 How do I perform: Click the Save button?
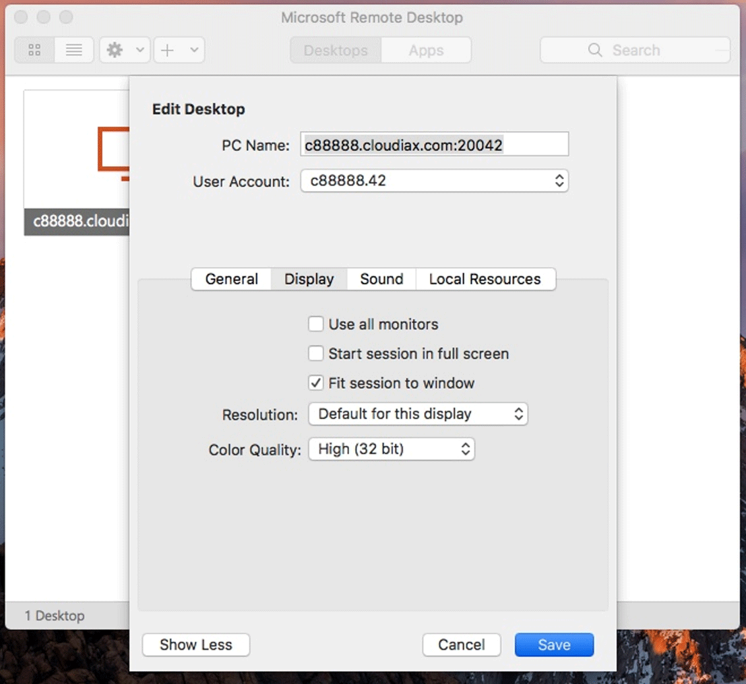(x=554, y=645)
